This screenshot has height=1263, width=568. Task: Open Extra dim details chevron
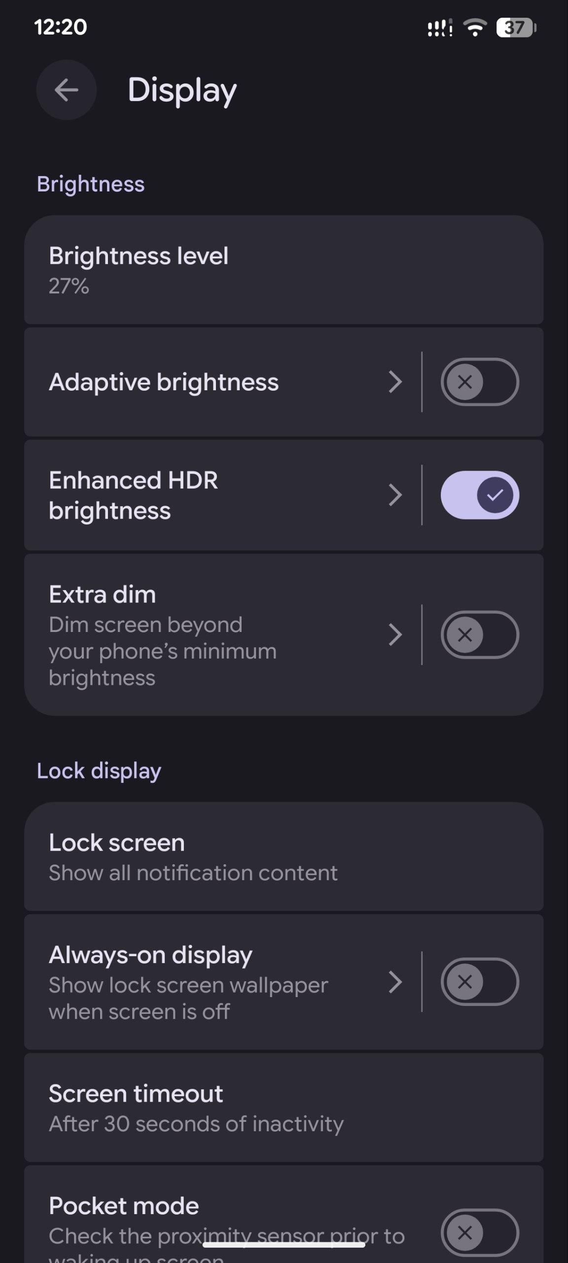(395, 635)
